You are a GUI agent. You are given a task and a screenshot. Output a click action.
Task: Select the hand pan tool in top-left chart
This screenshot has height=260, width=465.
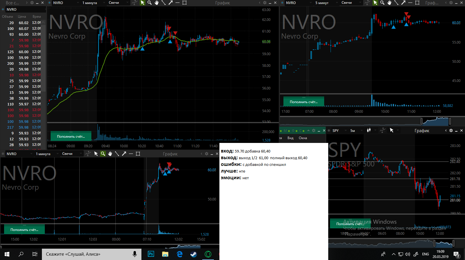tap(157, 3)
